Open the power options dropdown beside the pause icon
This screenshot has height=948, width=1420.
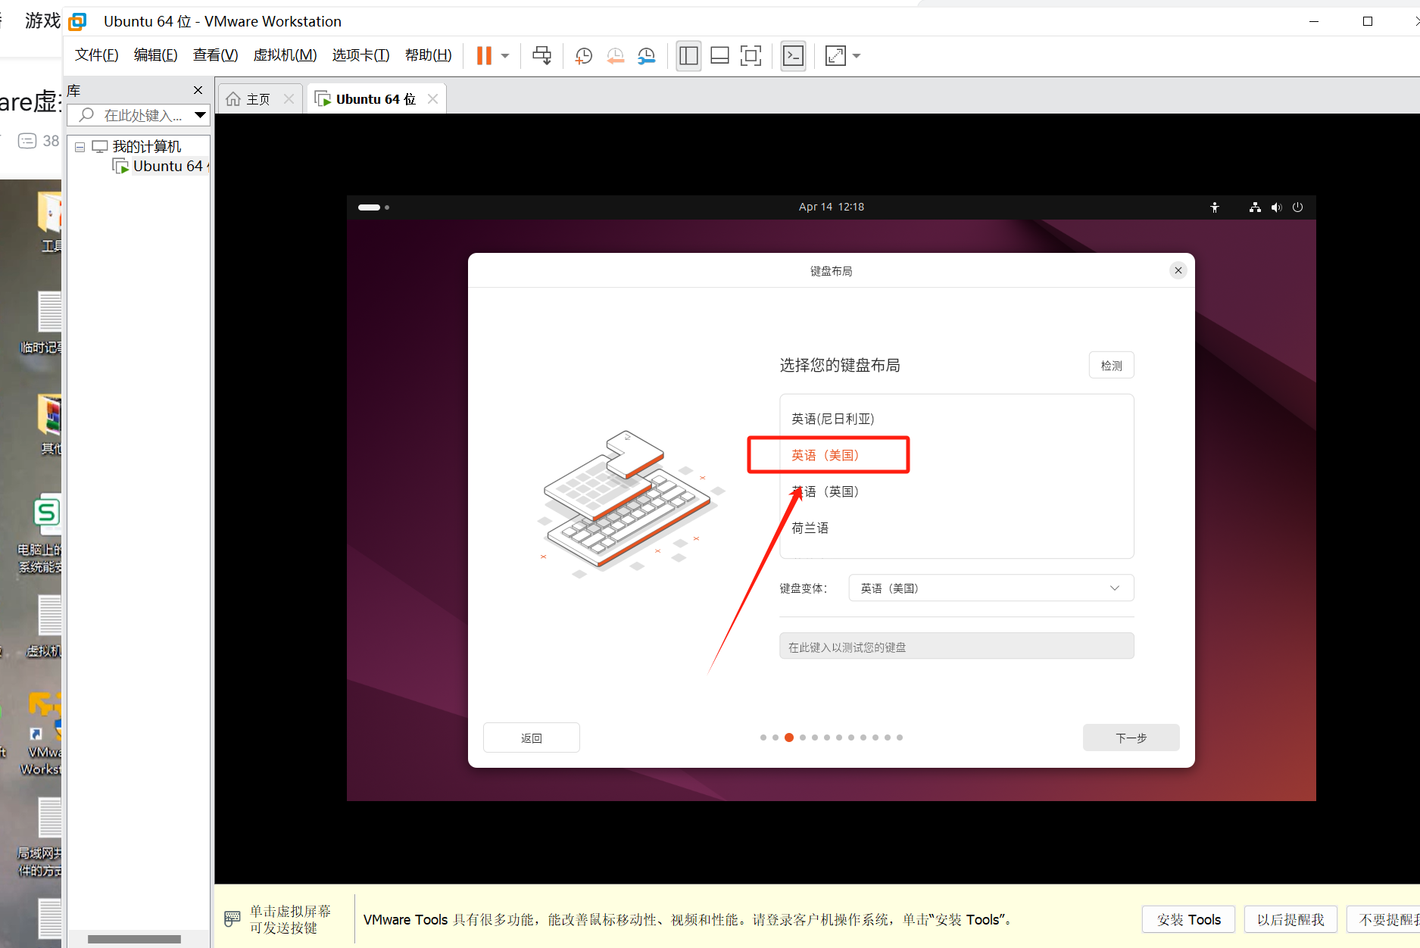coord(505,56)
